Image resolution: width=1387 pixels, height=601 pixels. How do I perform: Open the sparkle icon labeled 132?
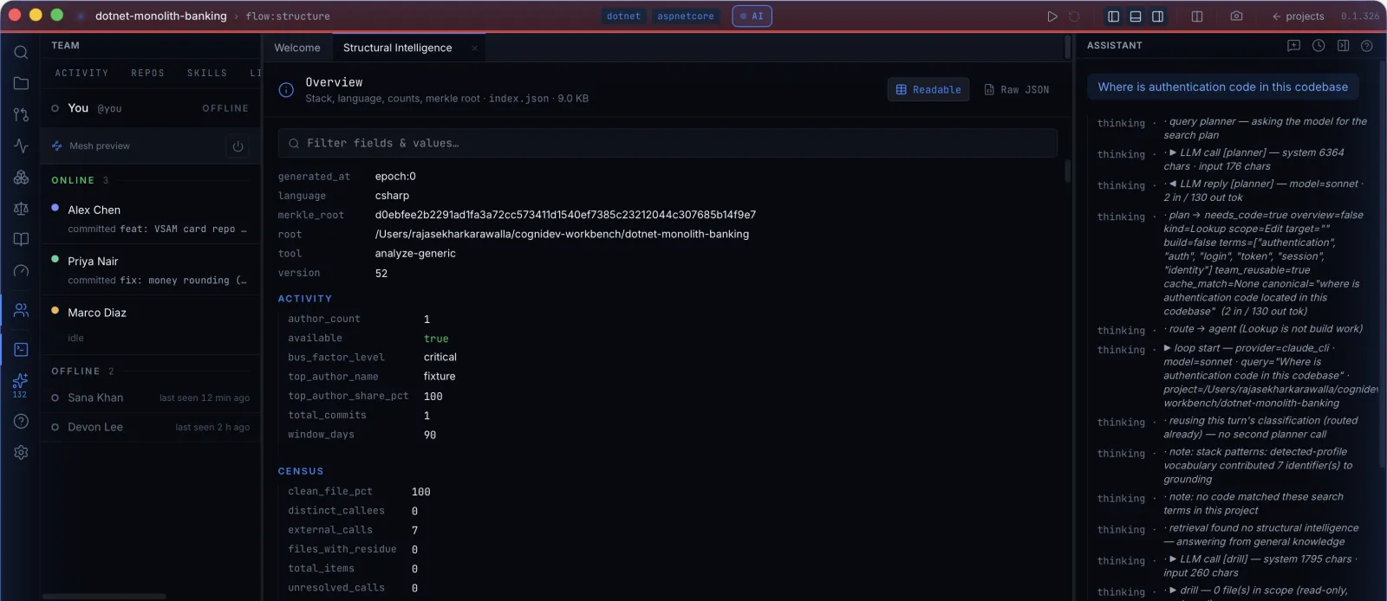20,385
